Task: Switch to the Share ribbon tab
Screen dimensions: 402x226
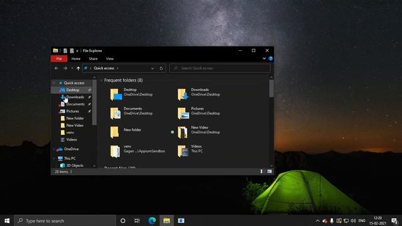Action: 93,58
